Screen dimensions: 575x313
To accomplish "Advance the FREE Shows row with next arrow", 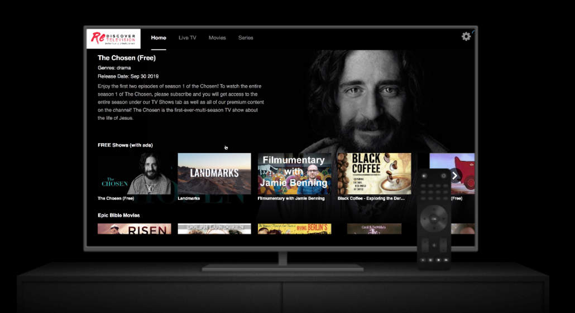I will [x=455, y=176].
